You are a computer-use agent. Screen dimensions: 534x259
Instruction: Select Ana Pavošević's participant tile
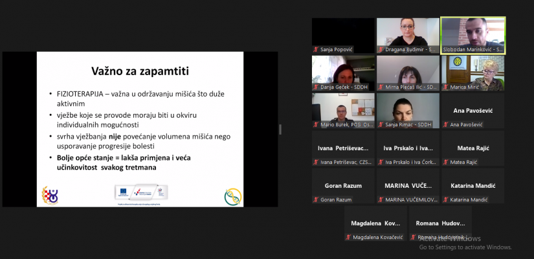pyautogui.click(x=473, y=111)
